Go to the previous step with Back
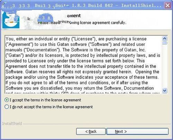173x140 pixels. (91, 131)
